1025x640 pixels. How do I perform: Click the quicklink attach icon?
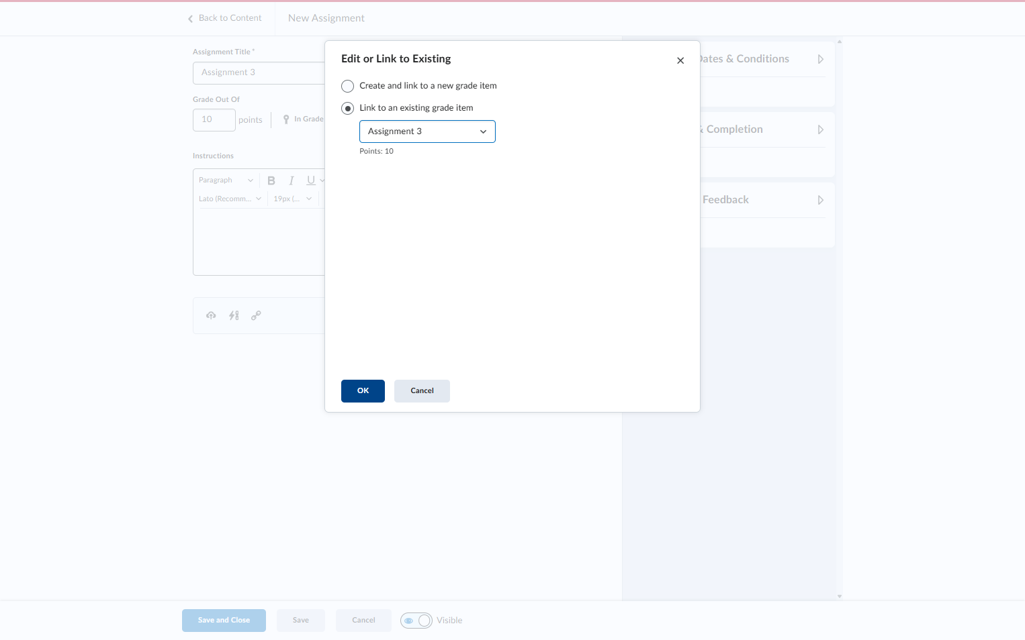pyautogui.click(x=234, y=315)
